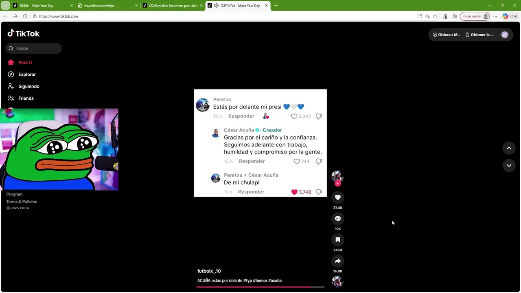Open the media control music note icon
Viewport: 521px width, 293px height.
click(445, 16)
